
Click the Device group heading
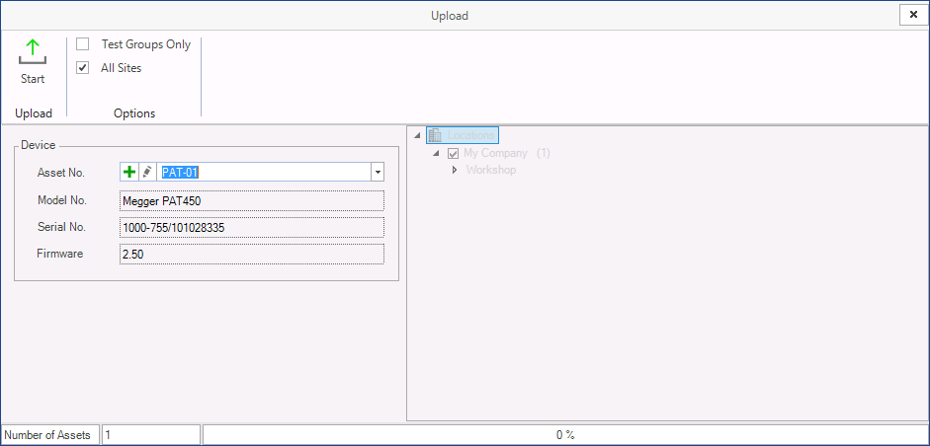(38, 145)
